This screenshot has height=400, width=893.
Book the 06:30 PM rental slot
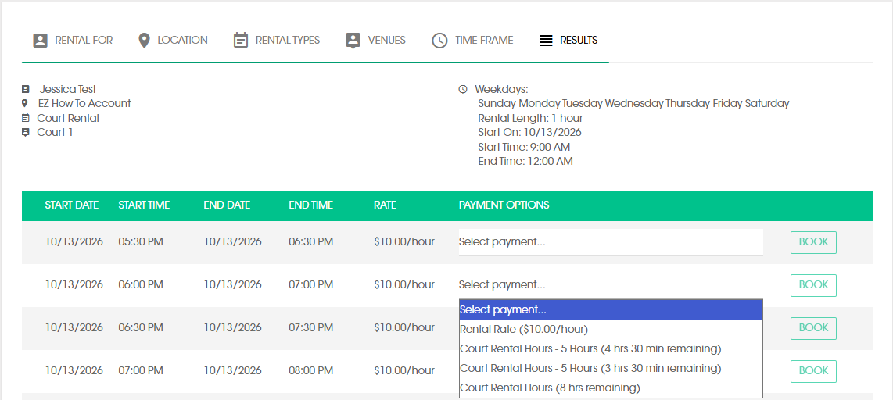coord(813,328)
